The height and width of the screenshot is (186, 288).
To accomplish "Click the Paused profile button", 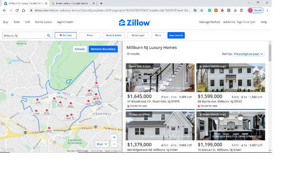I will (255, 10).
